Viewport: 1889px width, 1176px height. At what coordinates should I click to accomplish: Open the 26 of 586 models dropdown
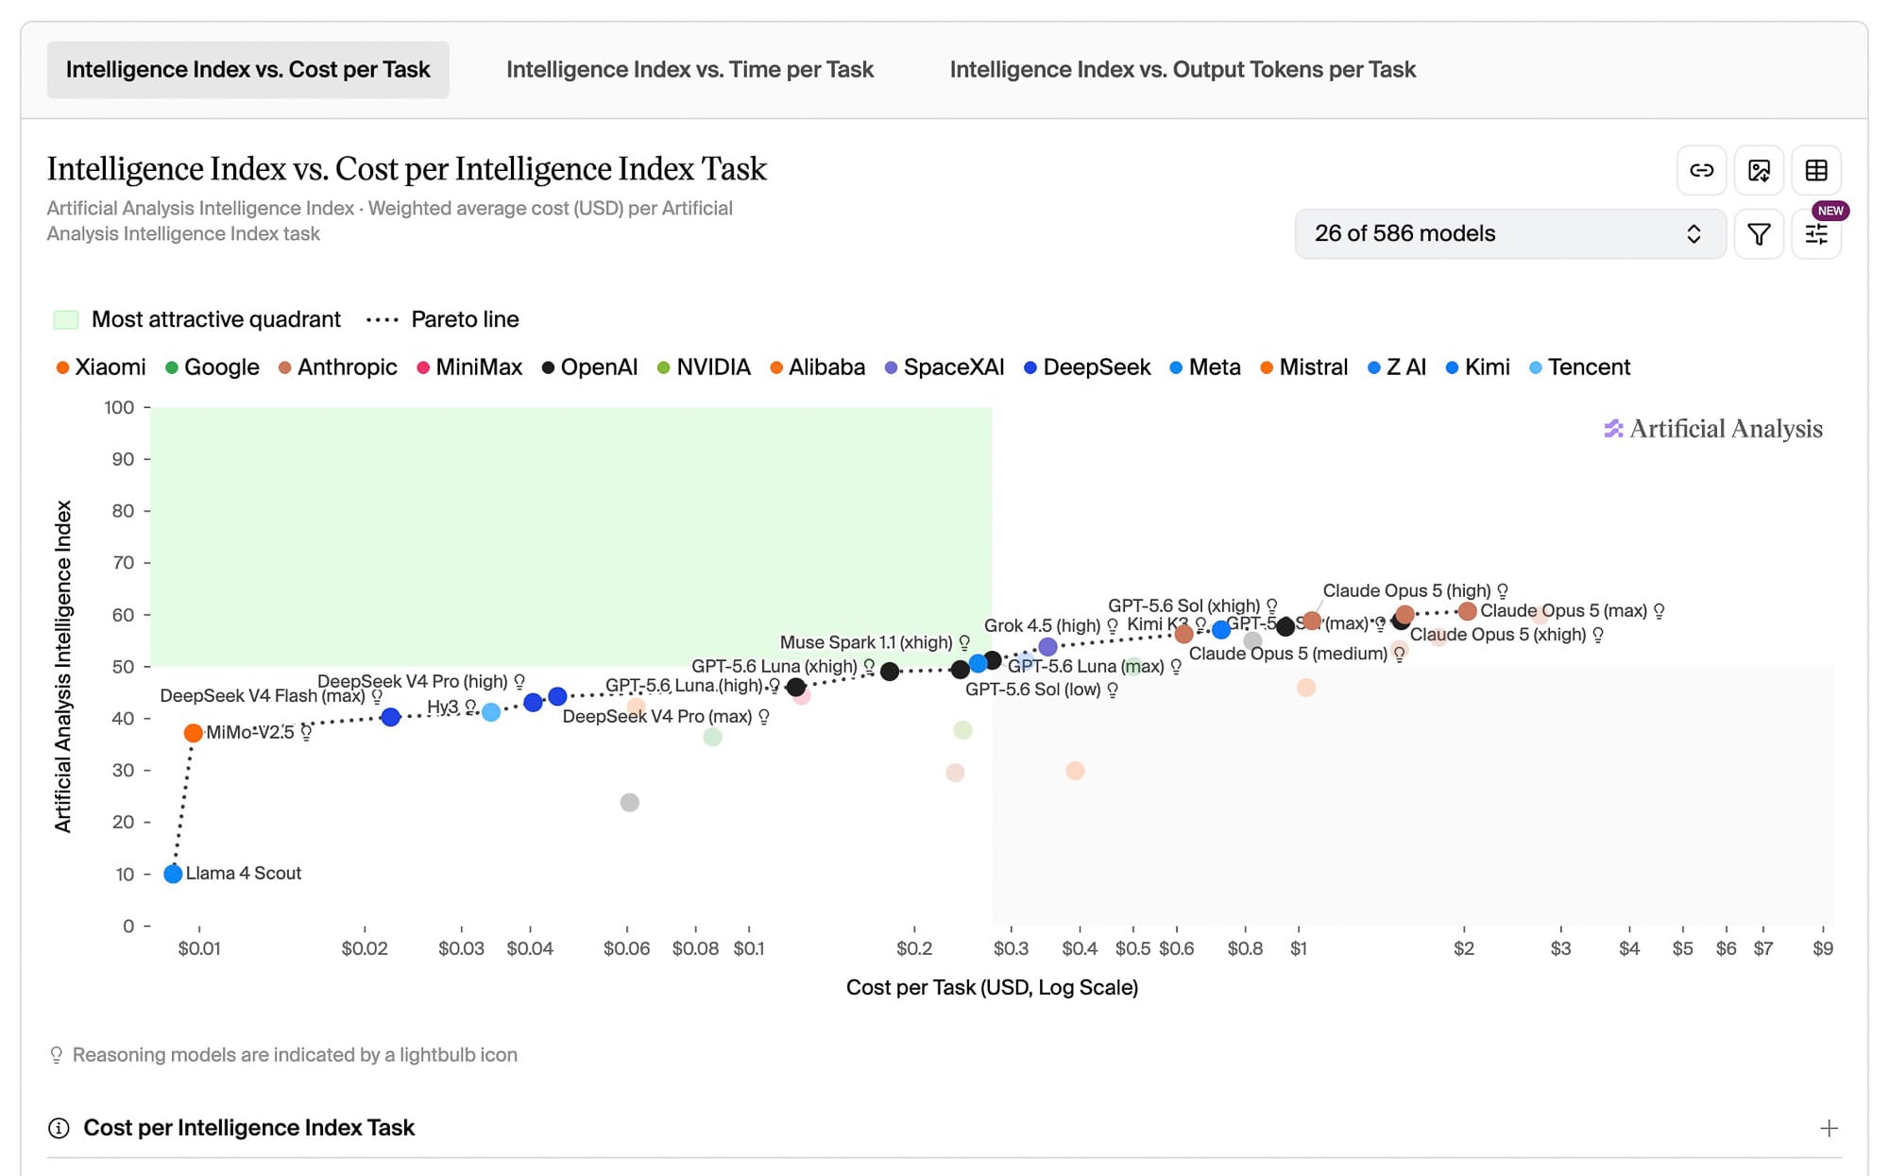[x=1509, y=233]
